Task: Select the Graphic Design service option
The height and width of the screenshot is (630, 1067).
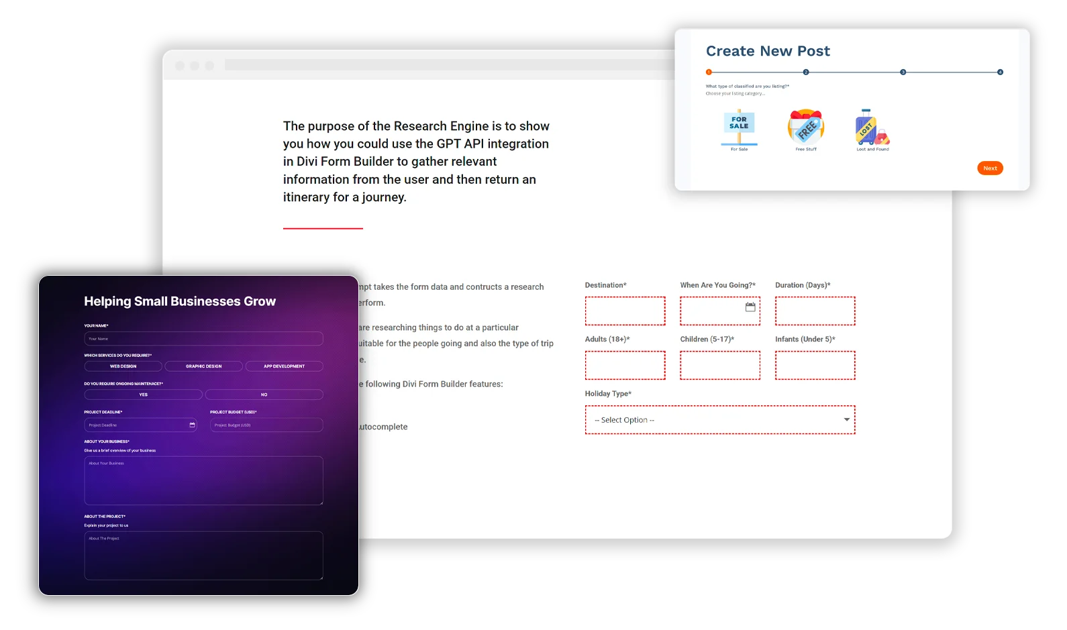Action: point(204,366)
